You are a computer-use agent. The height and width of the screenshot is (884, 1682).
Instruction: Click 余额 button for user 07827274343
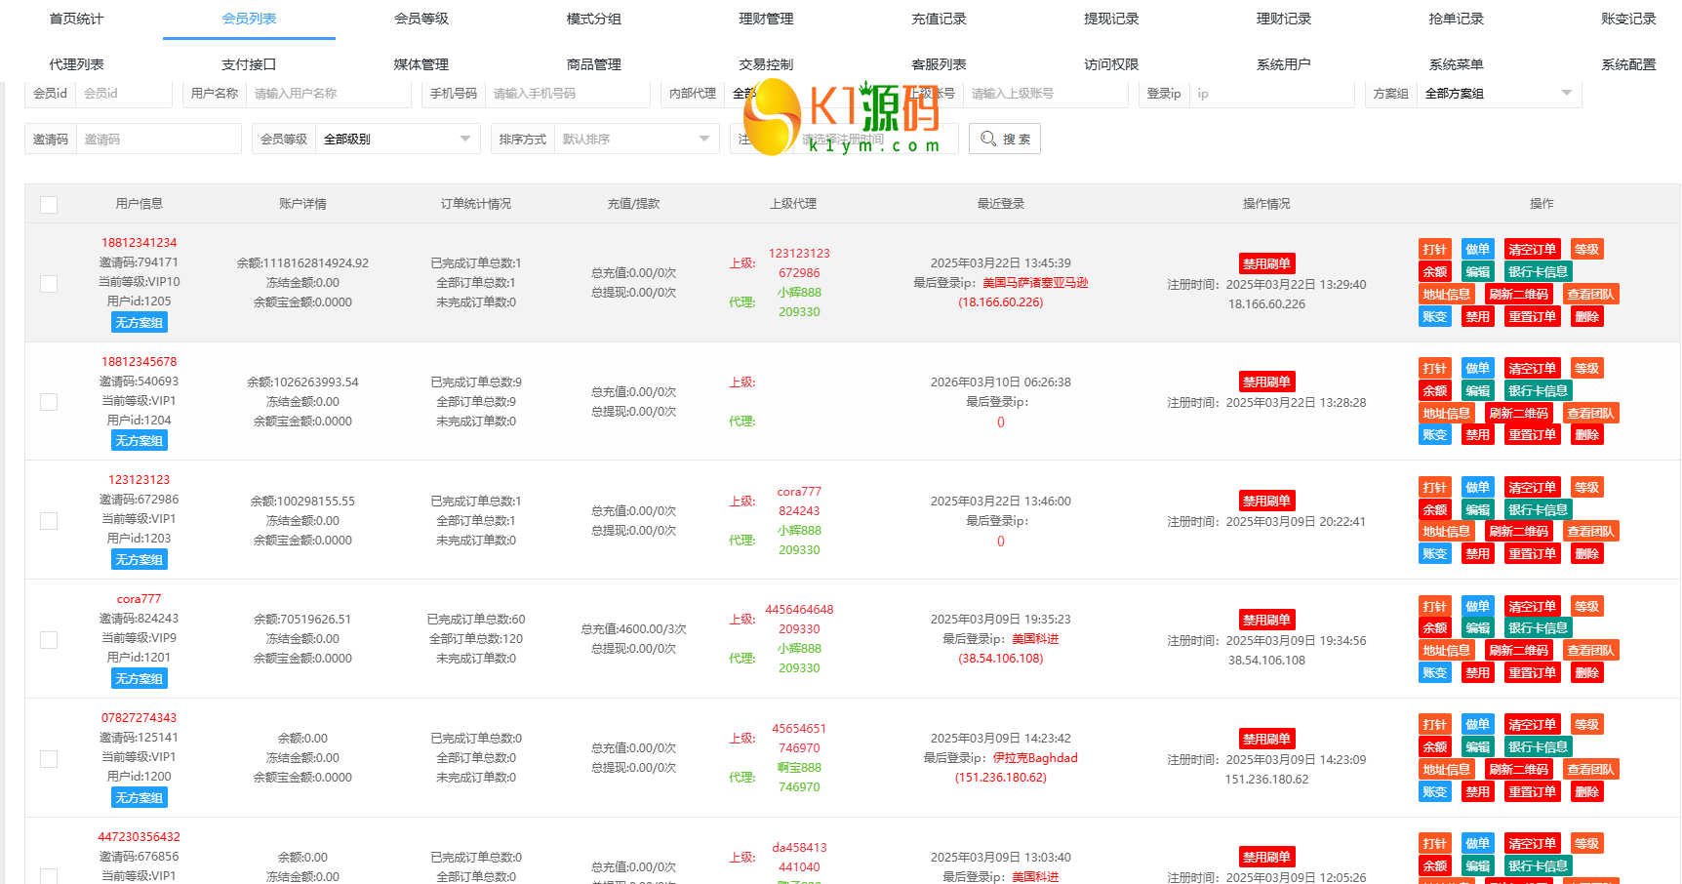(x=1434, y=747)
